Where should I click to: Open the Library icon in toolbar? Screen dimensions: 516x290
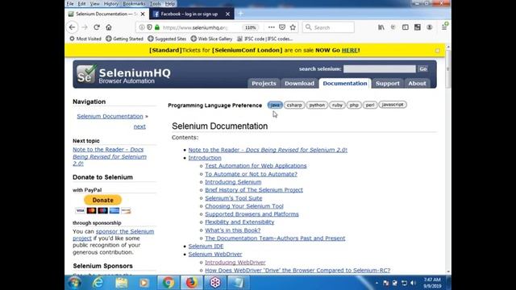(381, 27)
